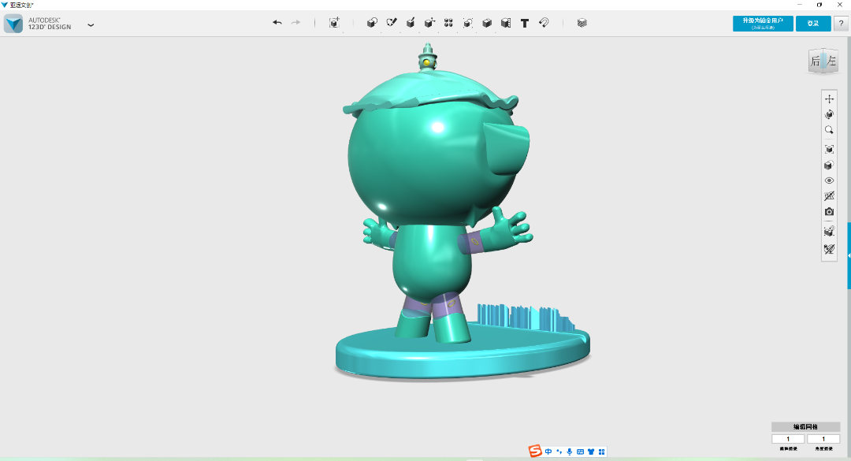The height and width of the screenshot is (461, 851).
Task: Click the back face of view cube
Action: 816,61
